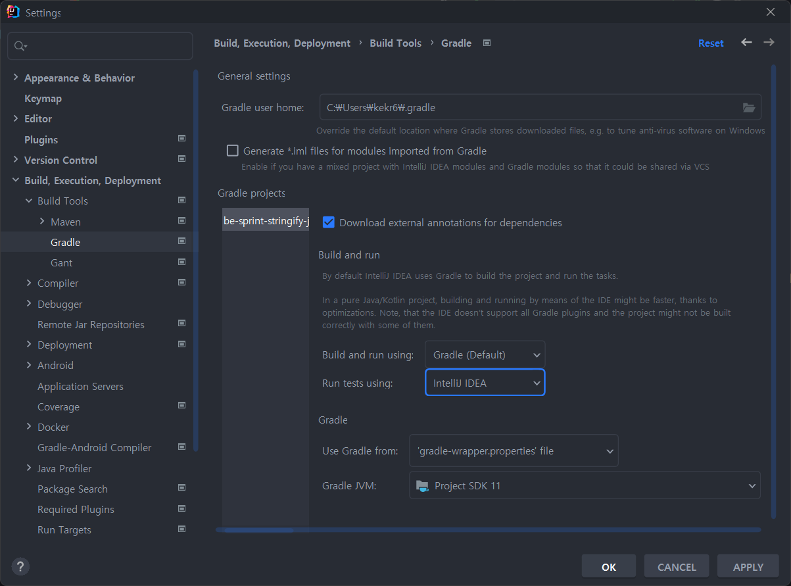
Task: Uncheck Download external annotations for dependencies
Action: [x=329, y=222]
